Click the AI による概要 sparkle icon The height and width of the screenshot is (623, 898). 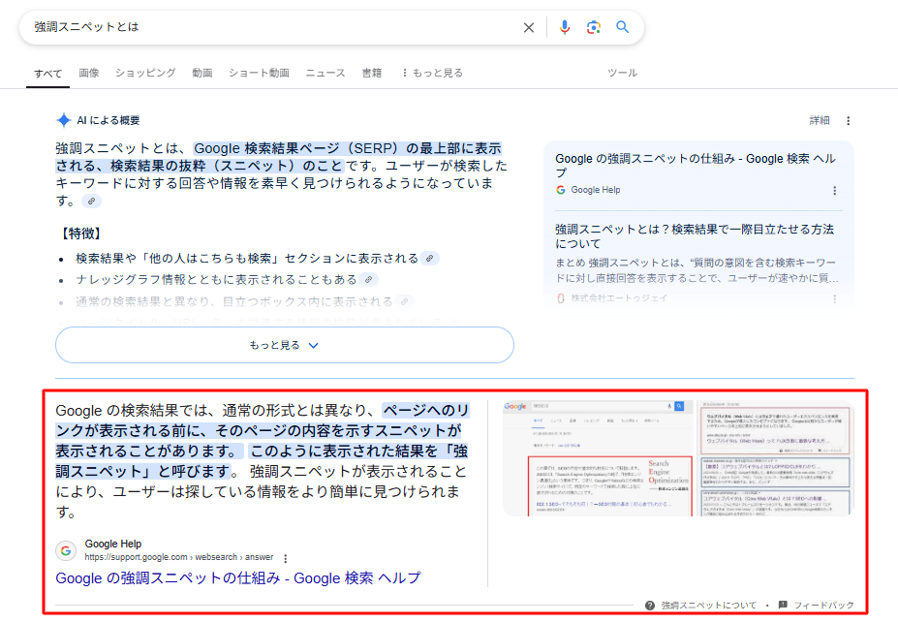pos(64,120)
